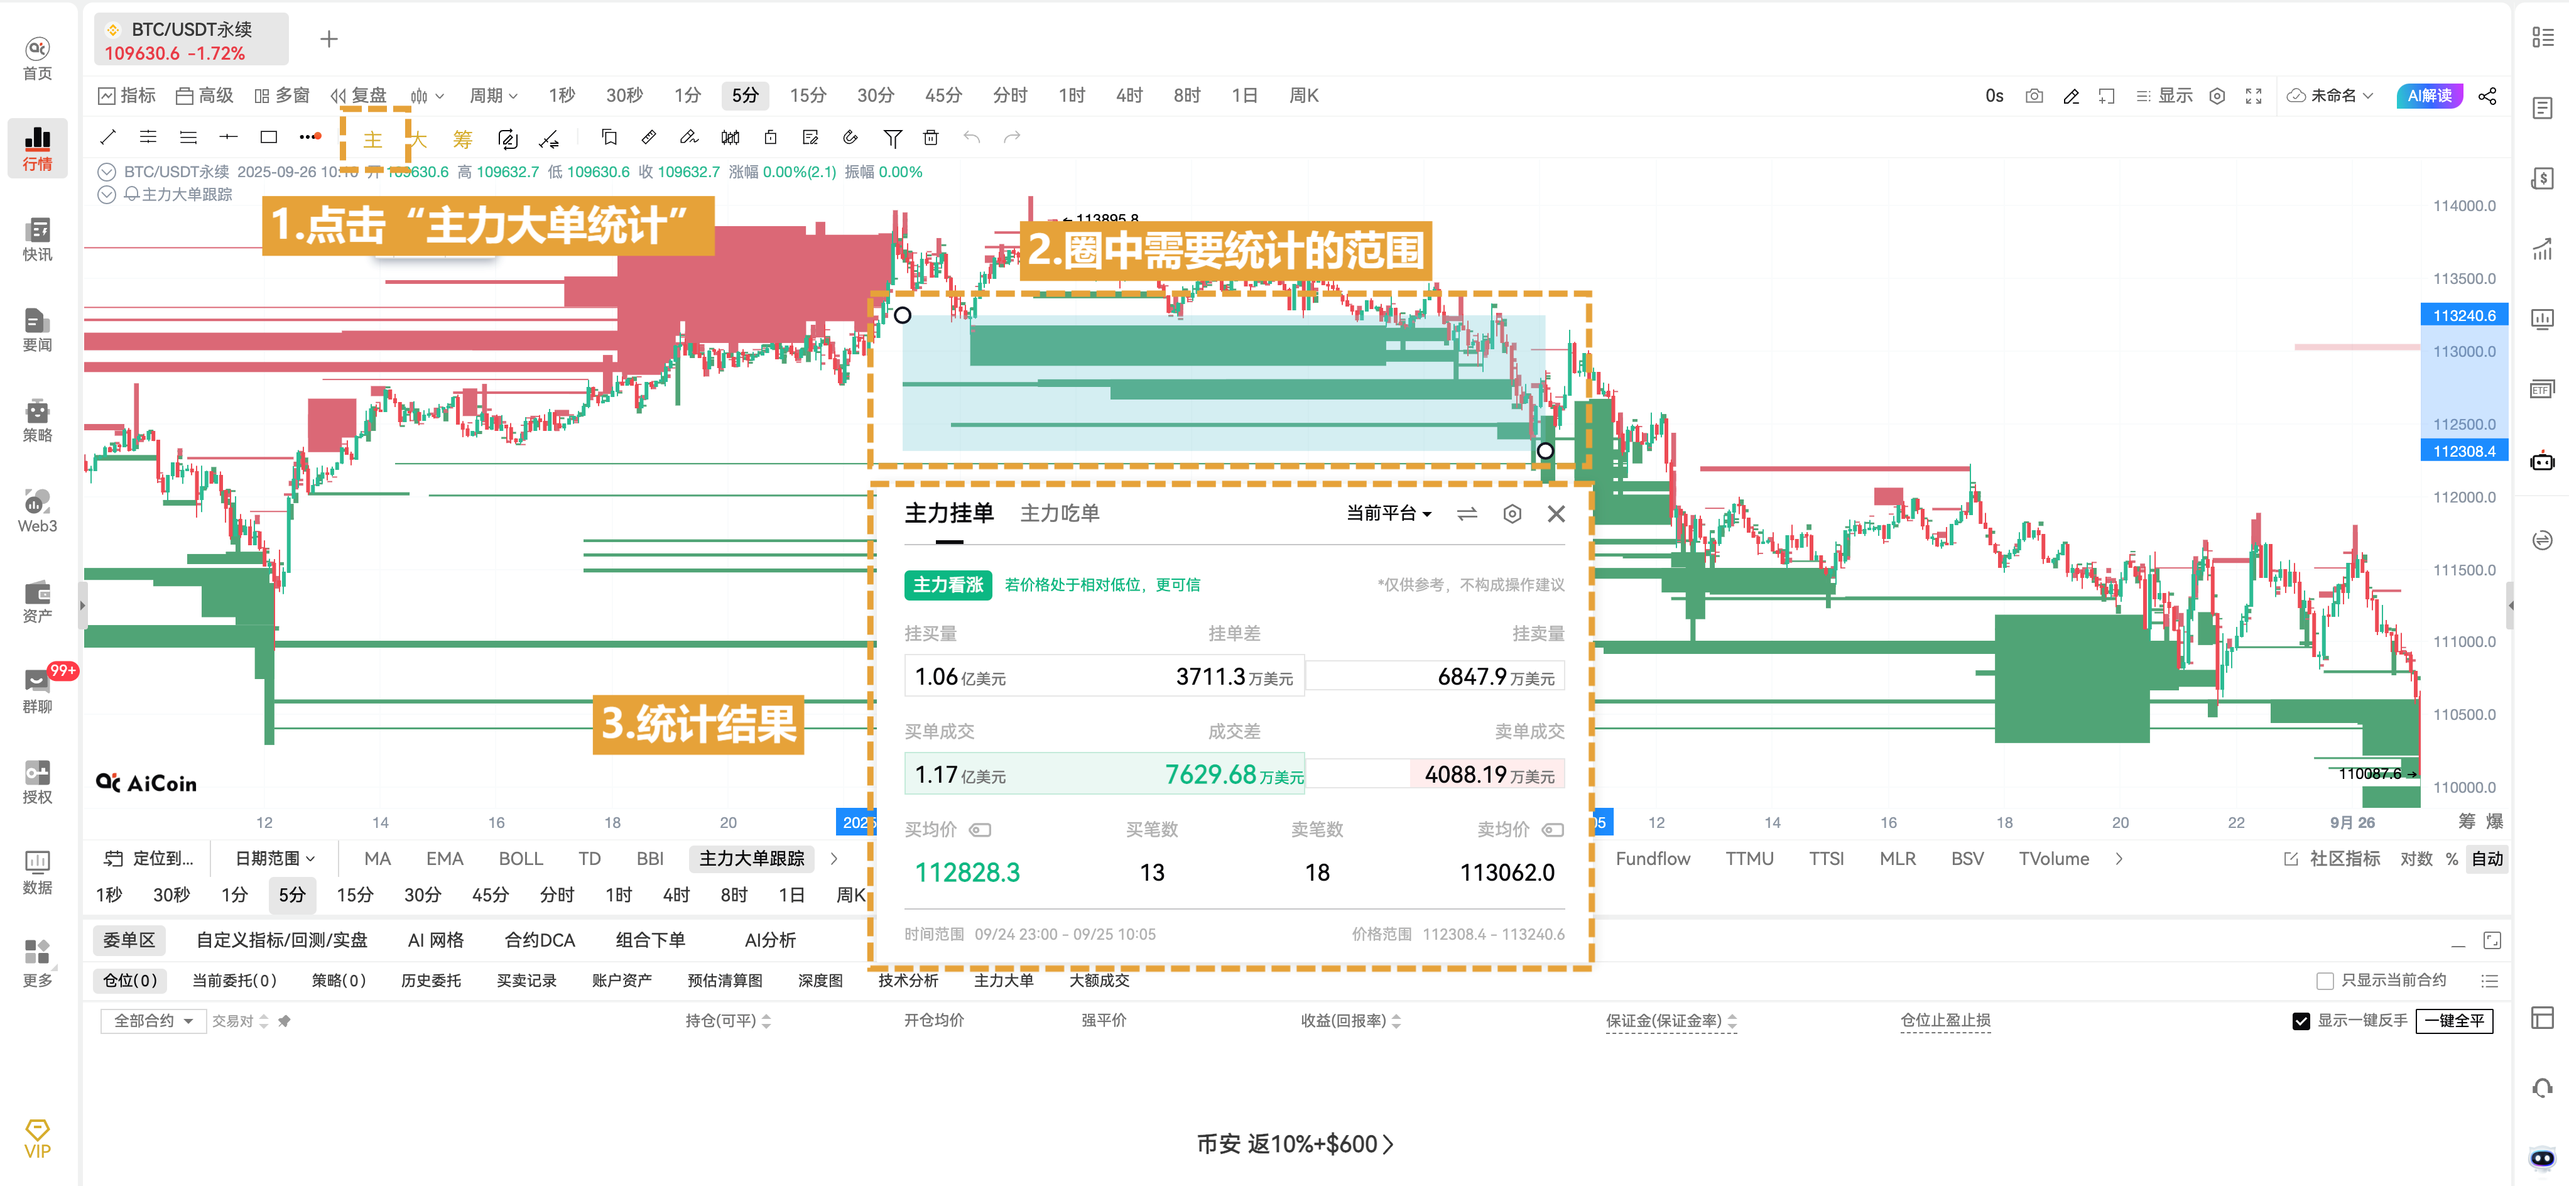Click the trash icon to remove drawings
The image size is (2569, 1186).
pos(931,137)
